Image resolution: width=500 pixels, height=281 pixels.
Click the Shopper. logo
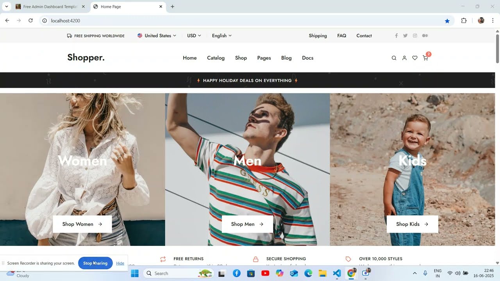pos(86,58)
